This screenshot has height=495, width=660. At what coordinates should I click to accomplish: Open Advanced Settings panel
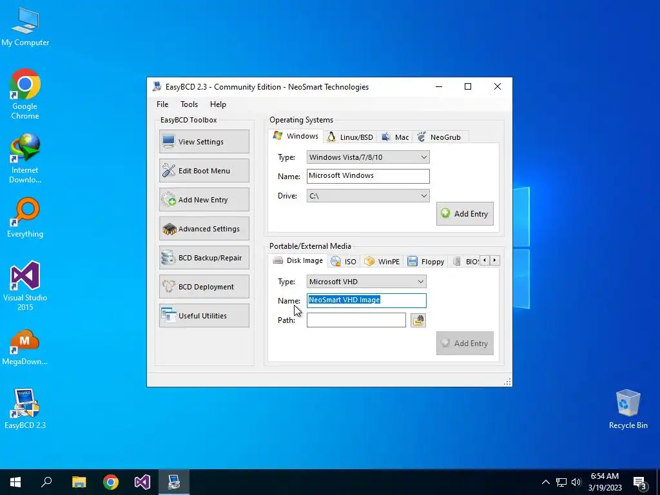(204, 229)
